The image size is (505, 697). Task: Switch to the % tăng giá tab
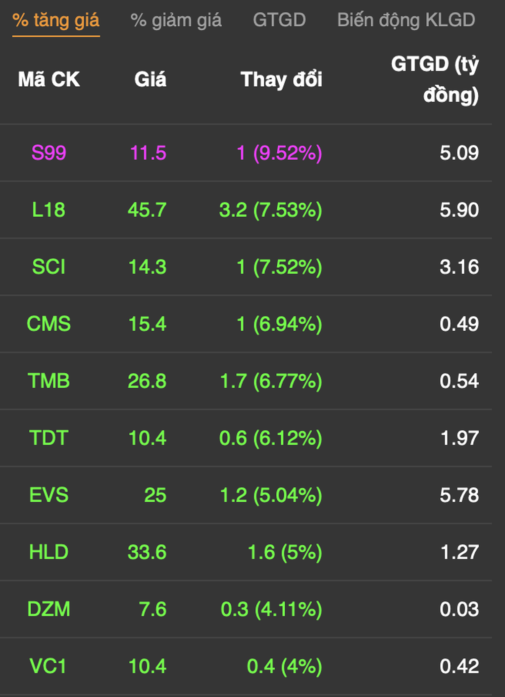tap(56, 21)
